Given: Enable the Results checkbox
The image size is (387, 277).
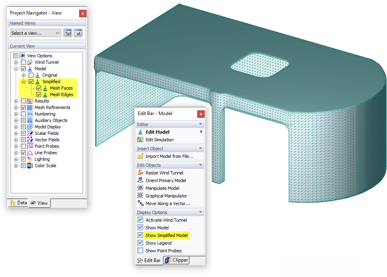Looking at the screenshot, I should pyautogui.click(x=23, y=101).
